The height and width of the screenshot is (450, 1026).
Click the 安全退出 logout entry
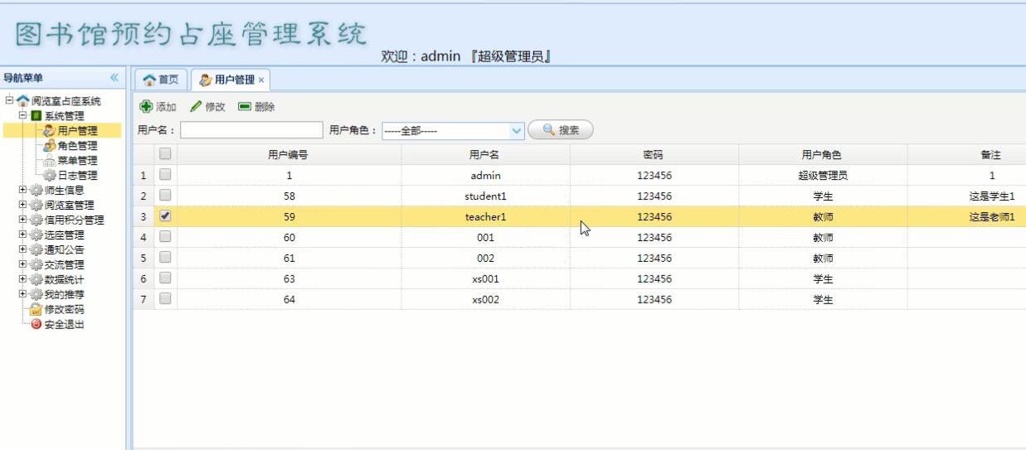[x=64, y=324]
